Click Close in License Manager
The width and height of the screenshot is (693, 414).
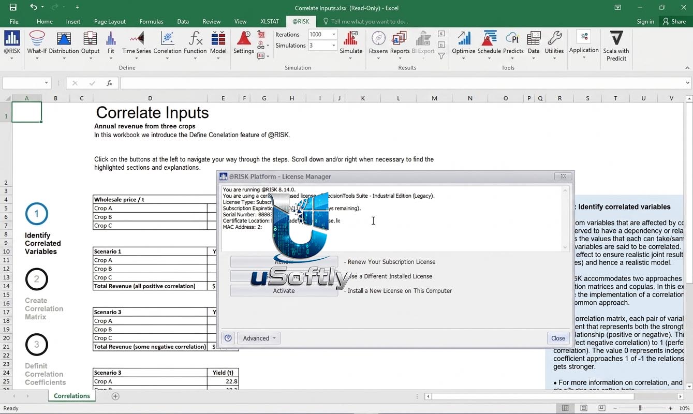tap(558, 338)
